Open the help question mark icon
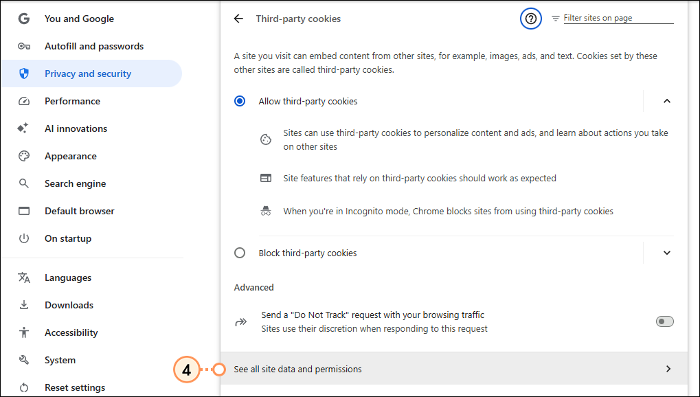Image resolution: width=700 pixels, height=397 pixels. point(530,19)
